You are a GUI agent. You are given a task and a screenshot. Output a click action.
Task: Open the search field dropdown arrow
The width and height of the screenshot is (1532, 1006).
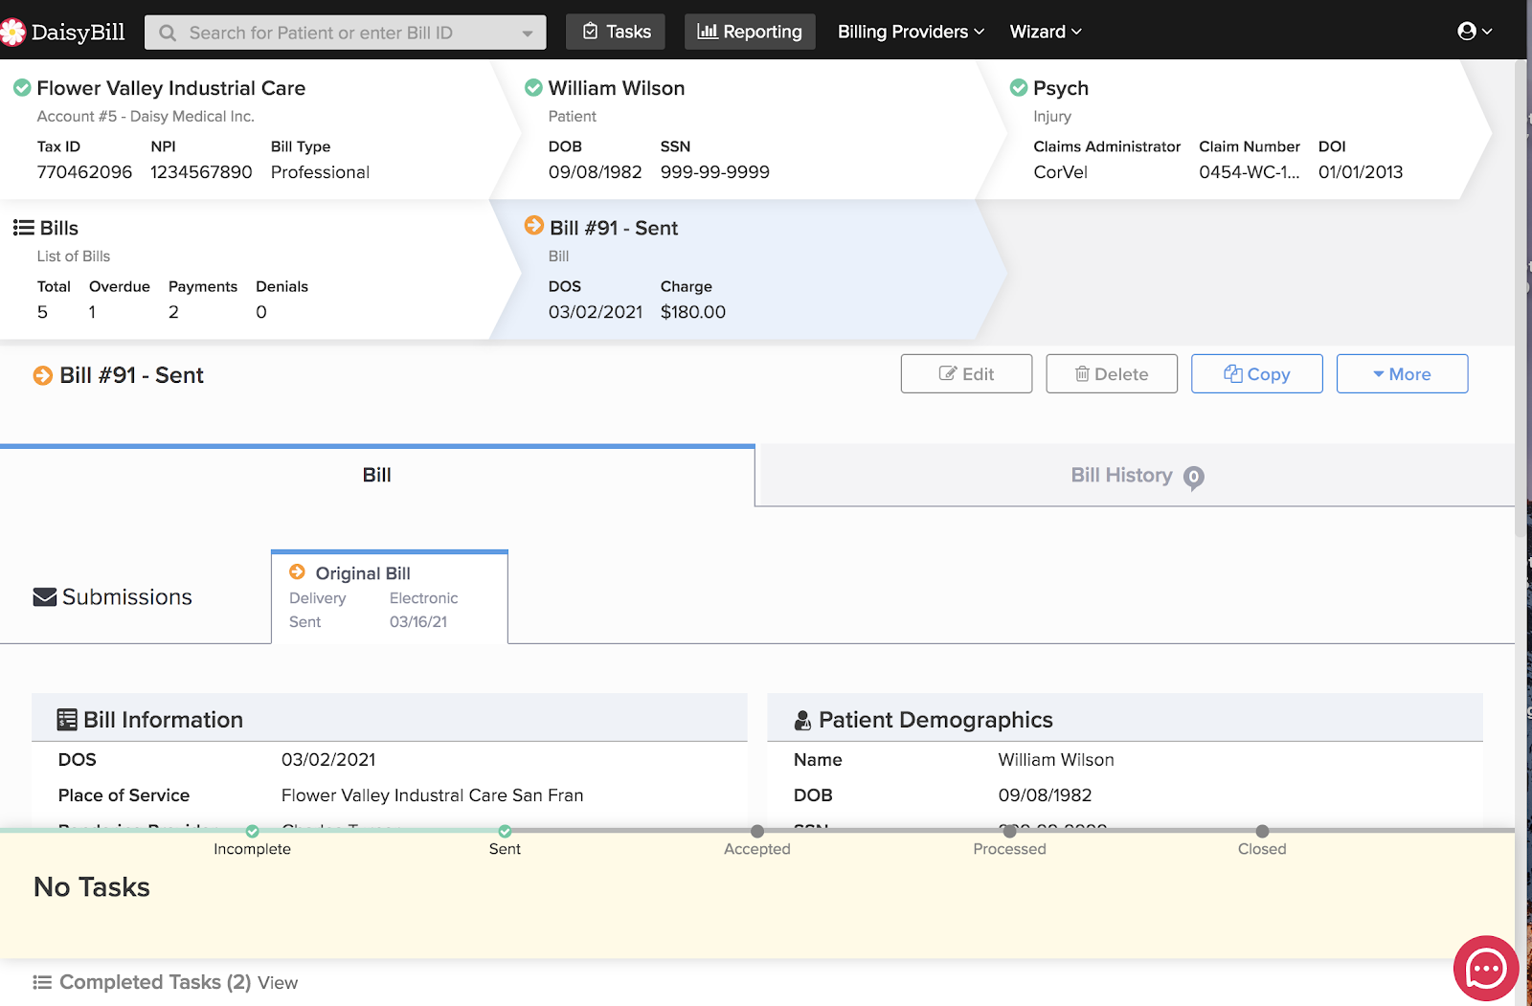(x=528, y=34)
